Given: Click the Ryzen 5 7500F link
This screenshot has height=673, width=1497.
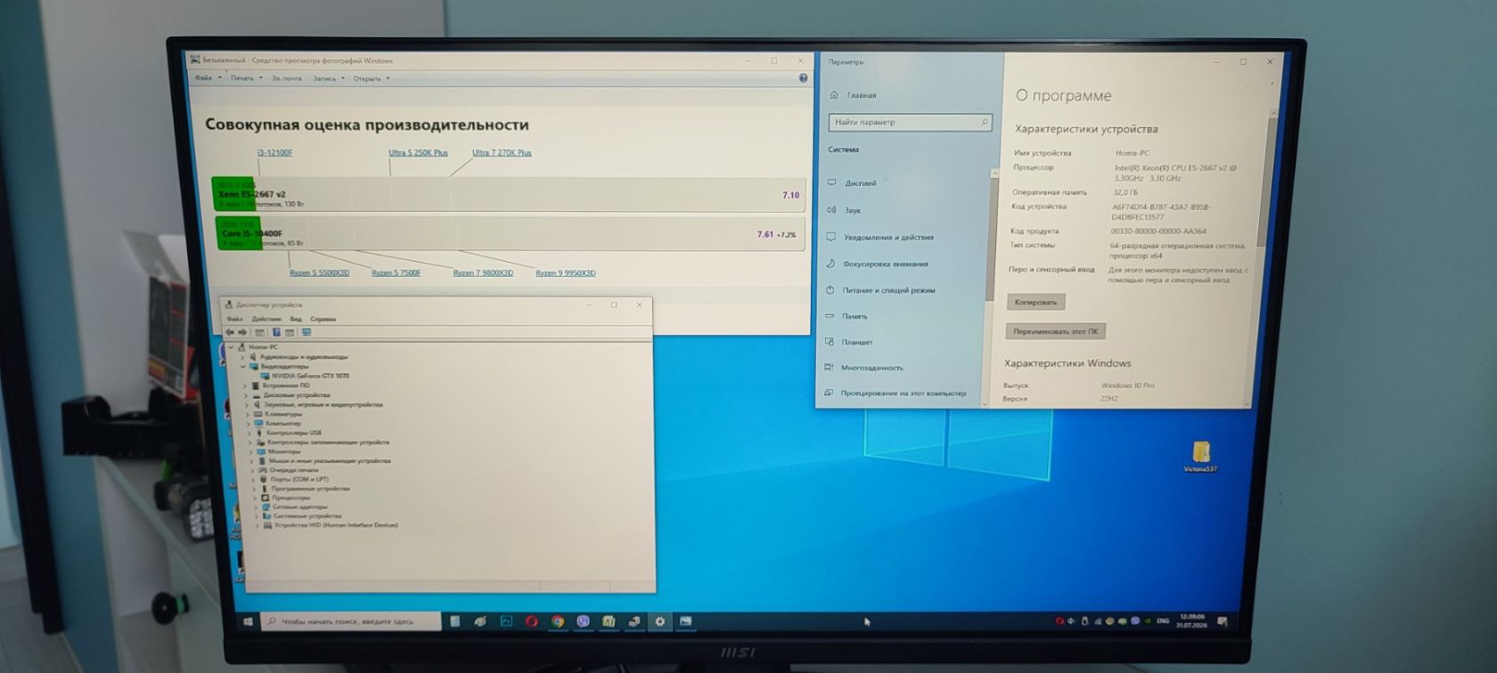Looking at the screenshot, I should point(396,273).
